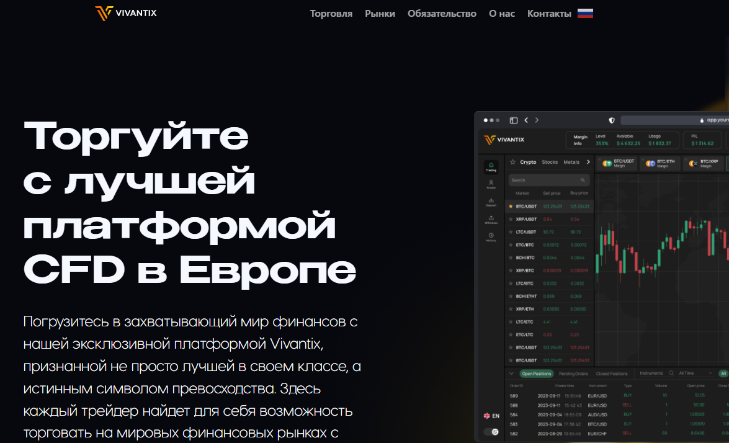Open the All Time period dropdown

click(694, 374)
